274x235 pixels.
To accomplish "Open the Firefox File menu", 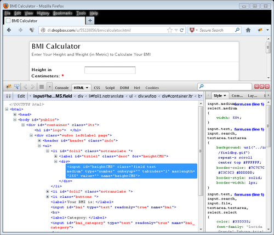I will [8, 13].
